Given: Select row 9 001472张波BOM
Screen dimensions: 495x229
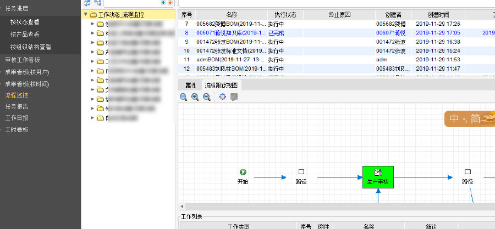Looking at the screenshot, I should pos(337,42).
